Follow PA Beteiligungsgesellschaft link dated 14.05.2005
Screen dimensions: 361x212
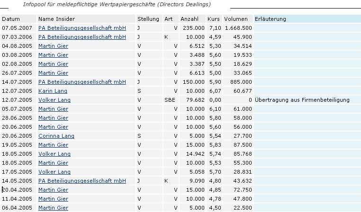click(82, 181)
